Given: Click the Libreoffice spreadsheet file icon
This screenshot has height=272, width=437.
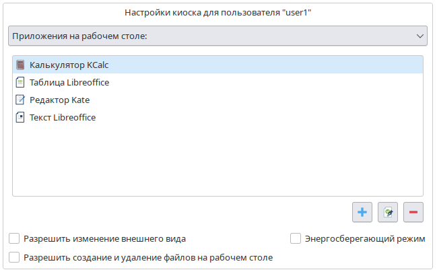Looking at the screenshot, I should point(20,83).
